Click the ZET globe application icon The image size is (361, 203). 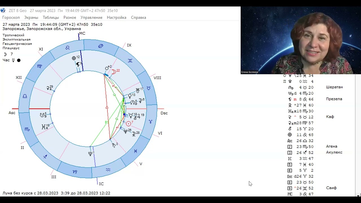(3, 10)
